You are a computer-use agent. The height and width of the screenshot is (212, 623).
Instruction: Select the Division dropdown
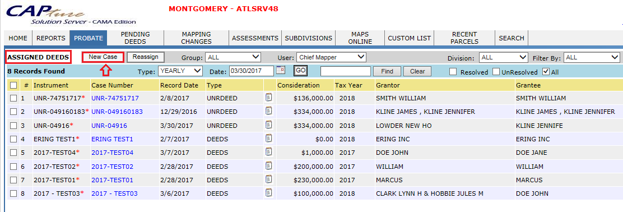point(504,57)
